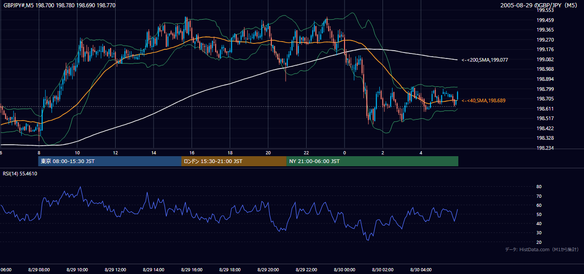The height and width of the screenshot is (274, 584).
Task: Click the 8/29 12:00 date axis label
Action: (x=116, y=270)
